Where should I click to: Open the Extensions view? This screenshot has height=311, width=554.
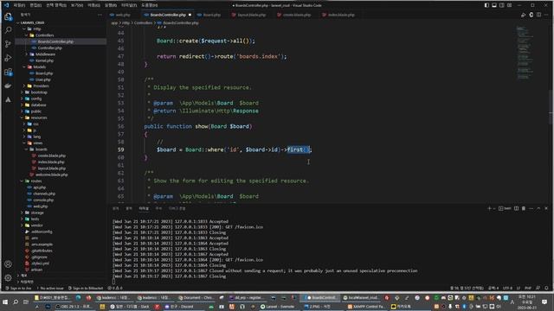tap(8, 72)
